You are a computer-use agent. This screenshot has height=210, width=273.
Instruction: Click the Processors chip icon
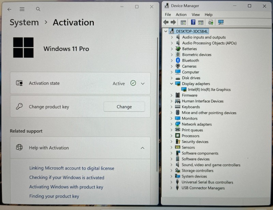pyautogui.click(x=177, y=135)
